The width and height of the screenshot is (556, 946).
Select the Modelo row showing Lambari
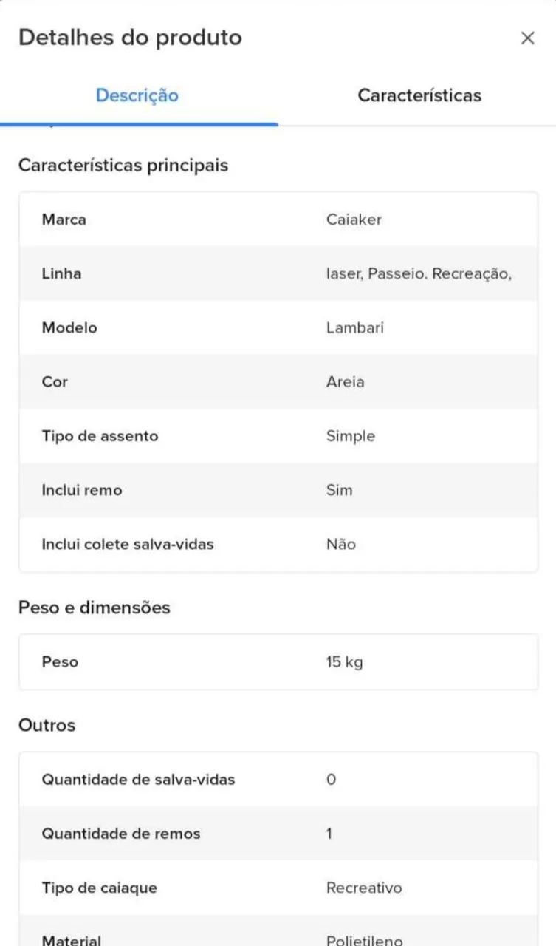point(278,327)
